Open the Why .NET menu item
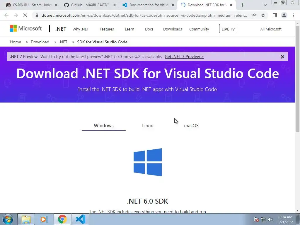This screenshot has width=300, height=225. pos(81,29)
